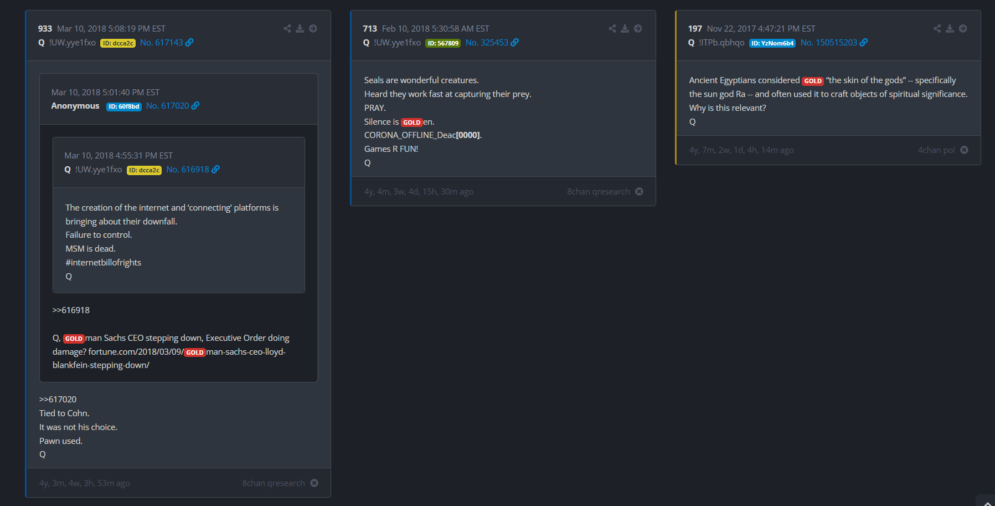Click CORONA_OFFLINE_Deac[0000] line
The width and height of the screenshot is (995, 506).
tap(423, 135)
